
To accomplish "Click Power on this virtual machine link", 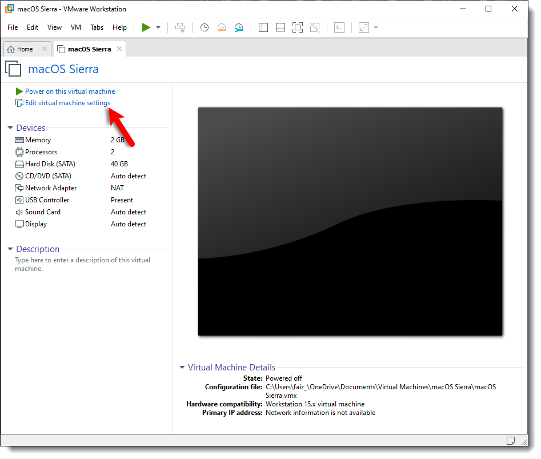I will point(70,91).
